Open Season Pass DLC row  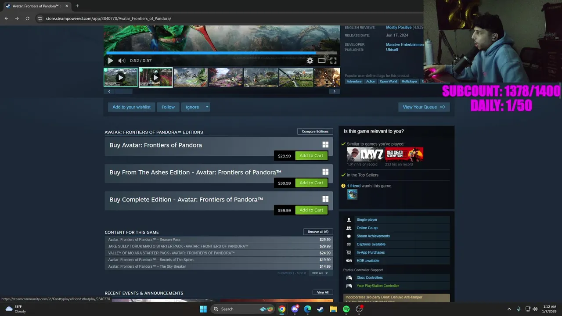[x=219, y=240]
